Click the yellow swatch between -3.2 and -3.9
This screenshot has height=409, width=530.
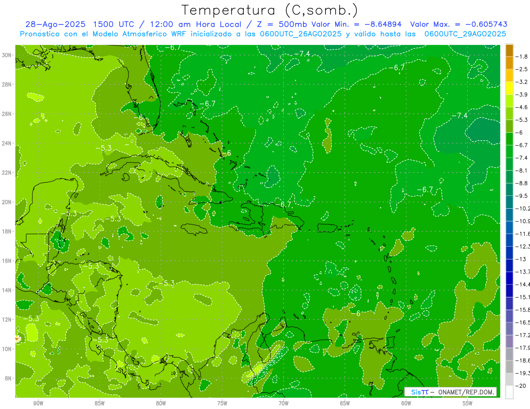pyautogui.click(x=509, y=88)
